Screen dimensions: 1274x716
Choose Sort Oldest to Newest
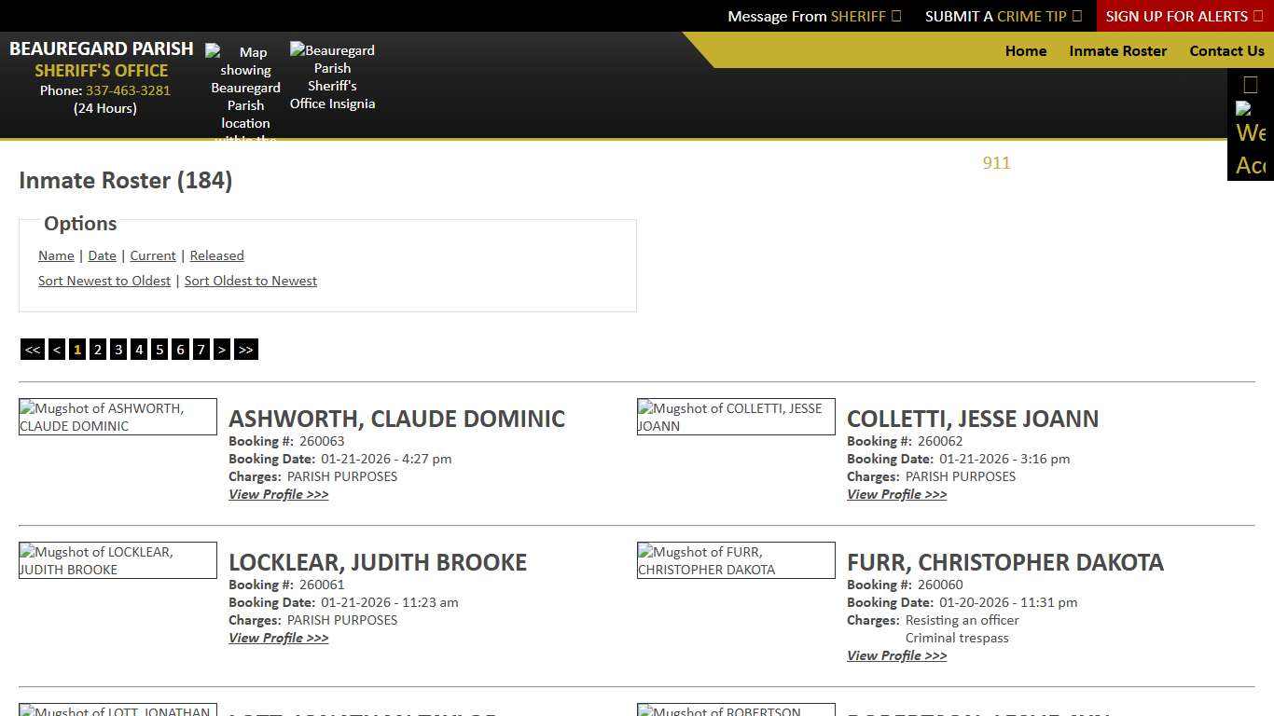coord(250,281)
